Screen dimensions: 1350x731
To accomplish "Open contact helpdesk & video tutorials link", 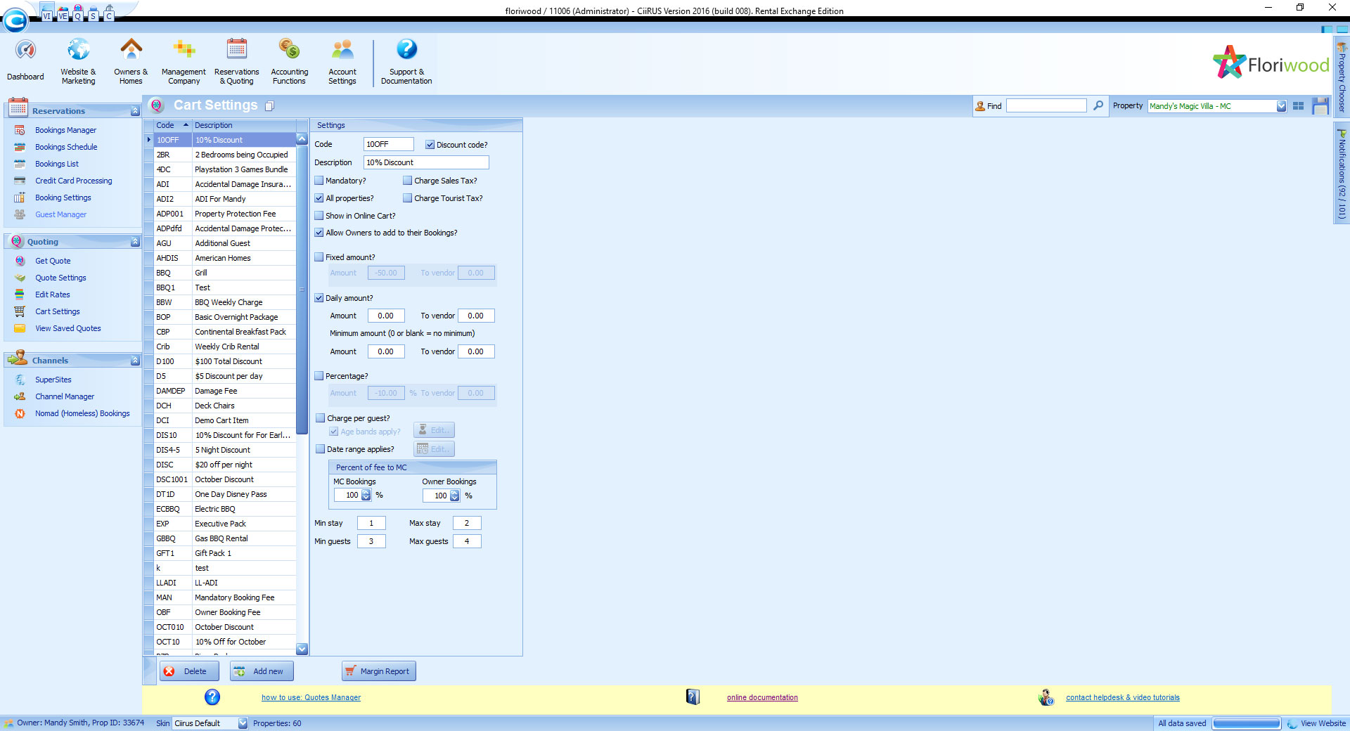I will click(1122, 697).
